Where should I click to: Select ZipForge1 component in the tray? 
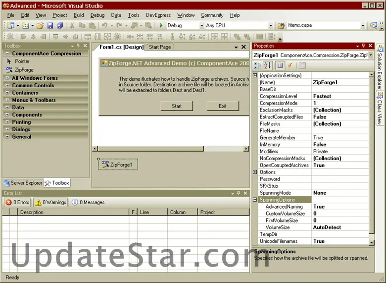point(118,165)
